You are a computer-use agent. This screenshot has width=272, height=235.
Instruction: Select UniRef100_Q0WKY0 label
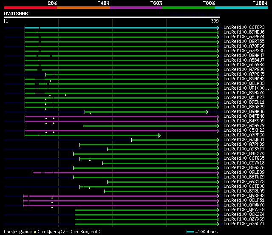(x=244, y=205)
